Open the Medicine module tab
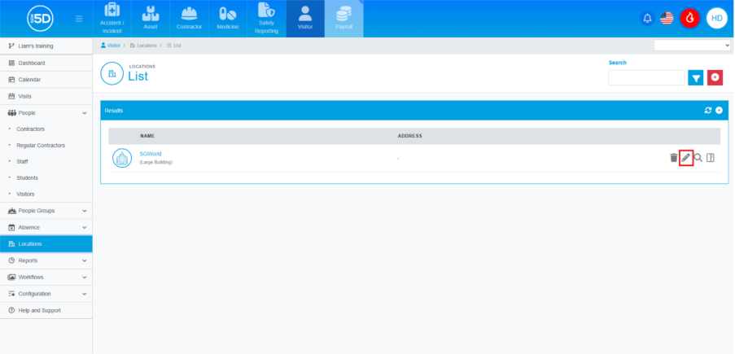735x354 pixels. tap(228, 19)
